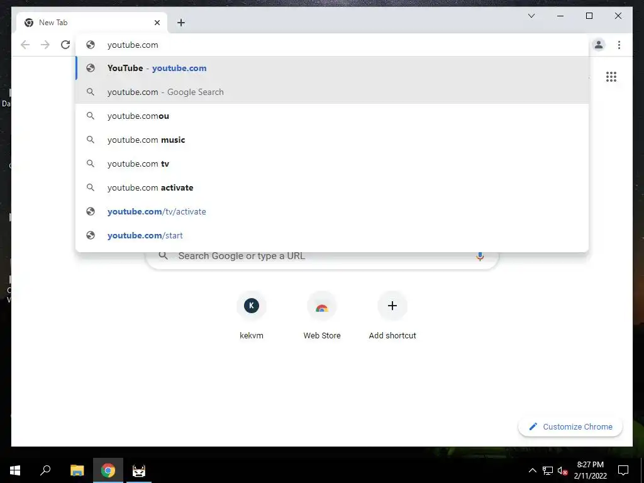The height and width of the screenshot is (483, 644).
Task: Expand the tab search chevron
Action: (x=531, y=16)
